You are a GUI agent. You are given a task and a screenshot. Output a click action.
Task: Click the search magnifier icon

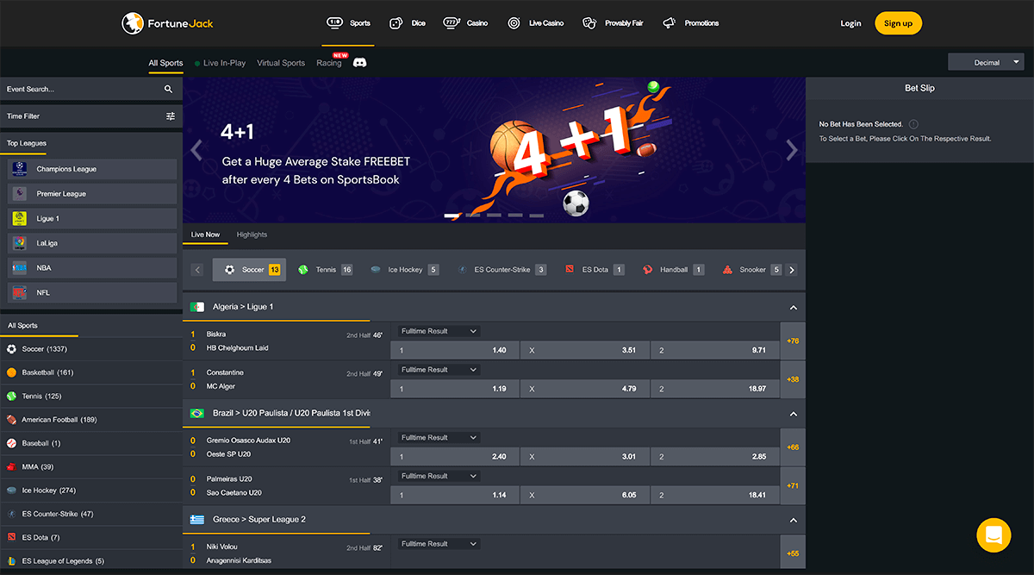(x=168, y=89)
